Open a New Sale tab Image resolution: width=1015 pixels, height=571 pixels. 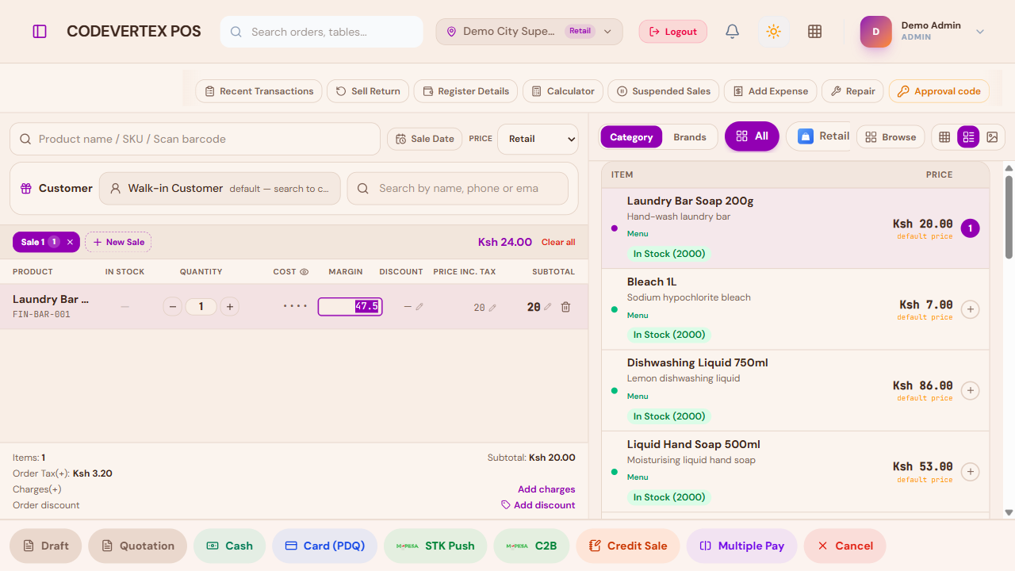[118, 242]
